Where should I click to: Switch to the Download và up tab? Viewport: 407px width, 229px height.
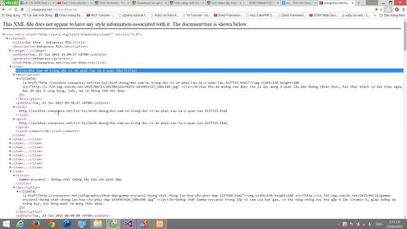(x=149, y=3)
